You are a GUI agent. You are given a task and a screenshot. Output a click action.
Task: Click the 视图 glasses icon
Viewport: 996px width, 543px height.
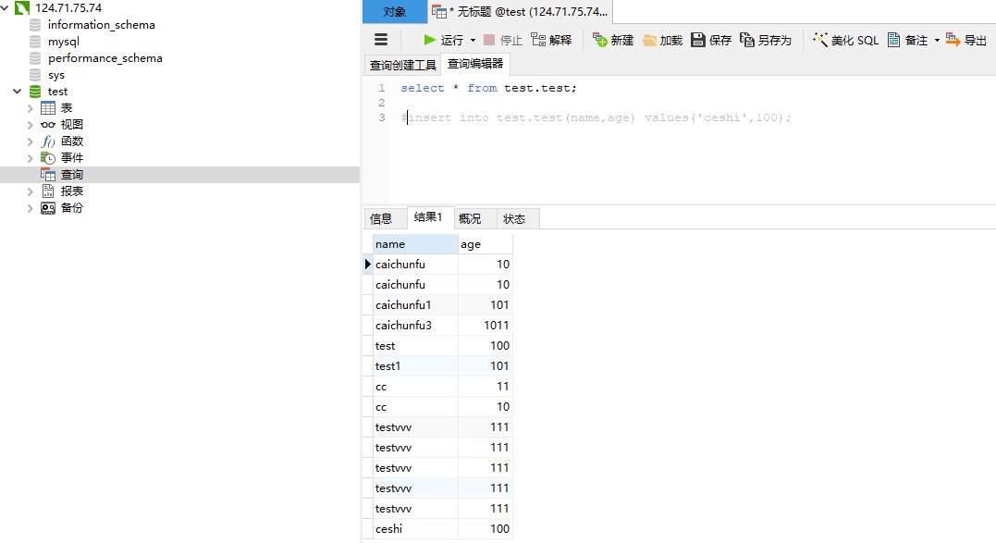(x=48, y=125)
